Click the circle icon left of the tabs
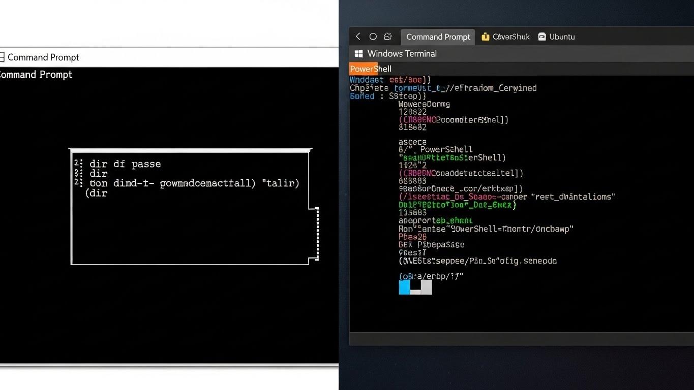The height and width of the screenshot is (390, 694). (373, 37)
